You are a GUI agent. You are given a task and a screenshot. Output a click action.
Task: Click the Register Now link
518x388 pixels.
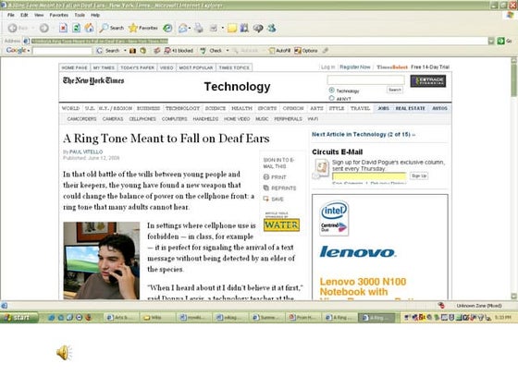click(x=355, y=67)
